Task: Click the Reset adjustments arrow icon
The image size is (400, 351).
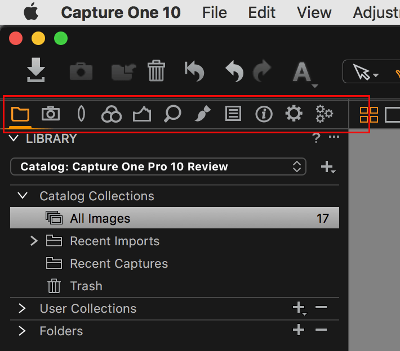Action: point(194,71)
